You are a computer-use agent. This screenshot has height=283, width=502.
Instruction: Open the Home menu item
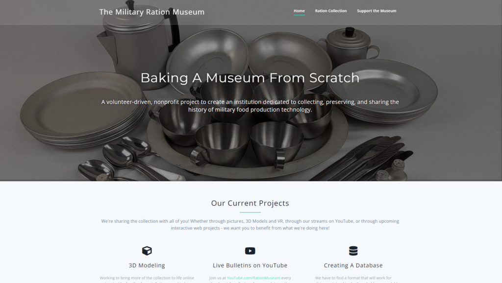click(x=299, y=11)
